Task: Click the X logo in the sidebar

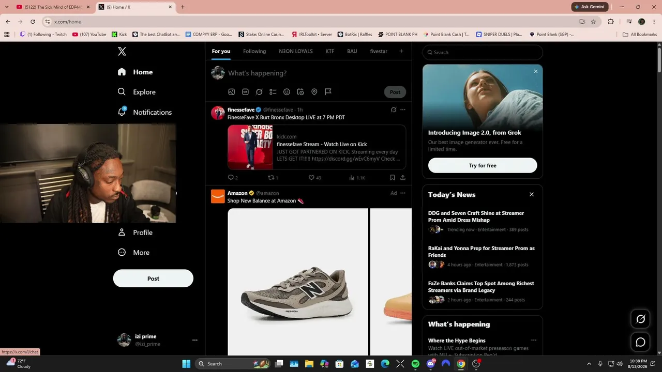Action: 122,51
